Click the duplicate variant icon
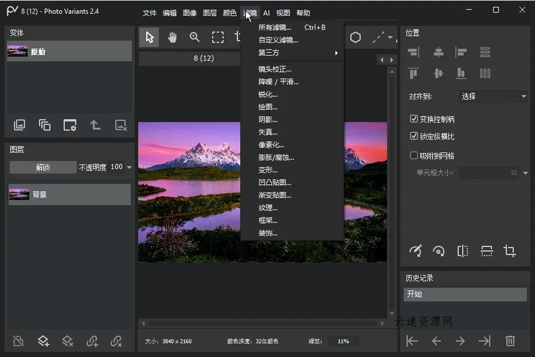Image resolution: width=535 pixels, height=357 pixels. click(x=45, y=125)
